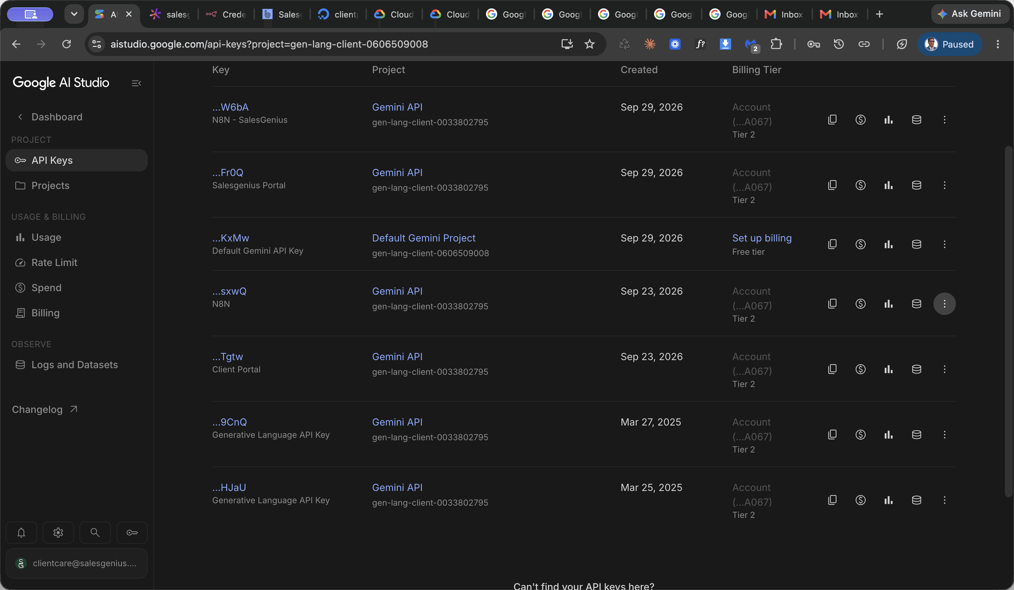Open Gemini API project for ...HJaU key
1014x590 pixels.
click(397, 487)
